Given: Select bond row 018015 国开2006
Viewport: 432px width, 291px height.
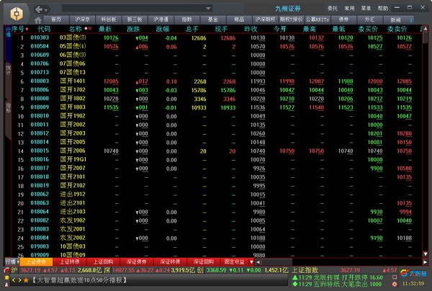Looking at the screenshot, I should click(x=216, y=151).
